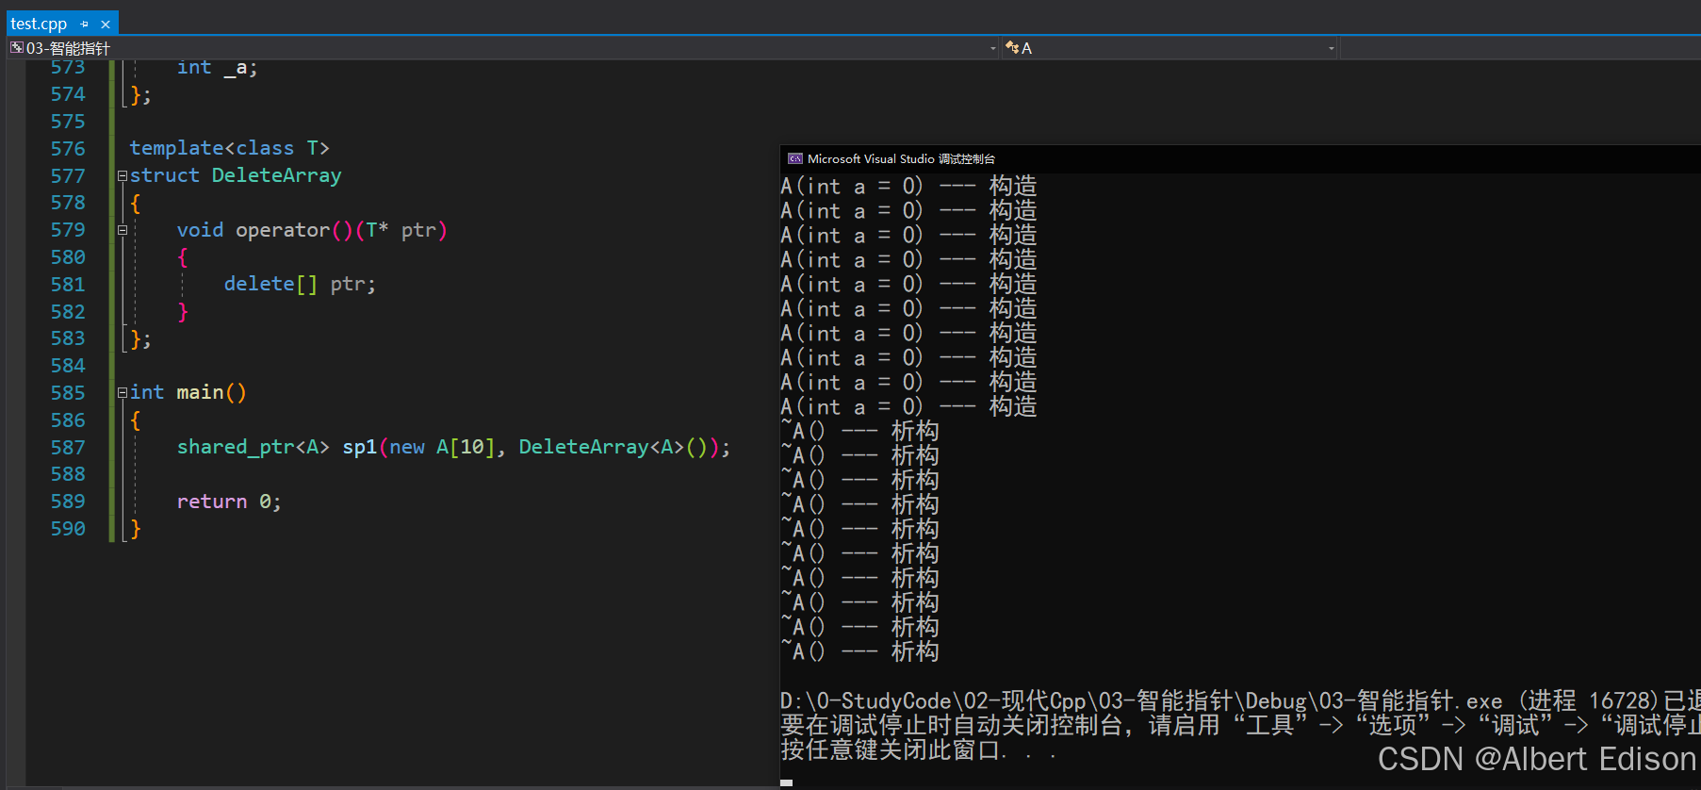Click line number 576 in the gutter

(x=68, y=149)
